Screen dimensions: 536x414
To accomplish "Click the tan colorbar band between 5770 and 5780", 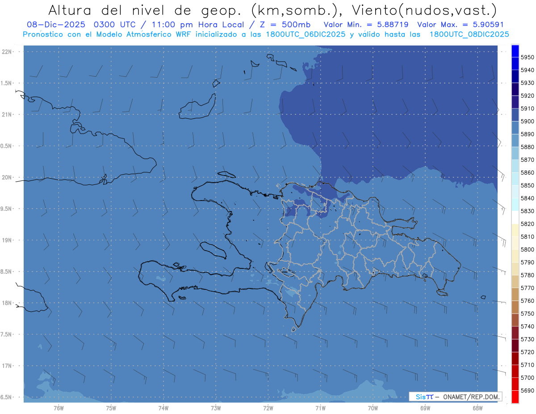I will (515, 281).
